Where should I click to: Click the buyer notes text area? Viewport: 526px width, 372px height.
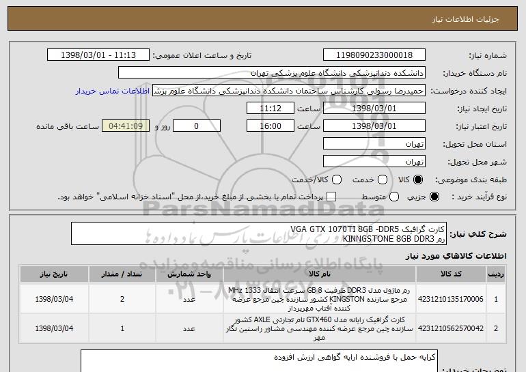pos(259,361)
